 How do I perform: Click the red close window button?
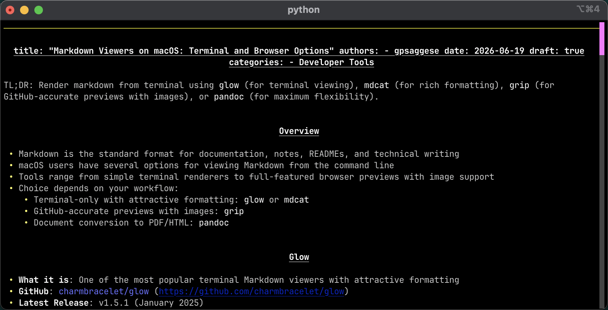[x=10, y=10]
